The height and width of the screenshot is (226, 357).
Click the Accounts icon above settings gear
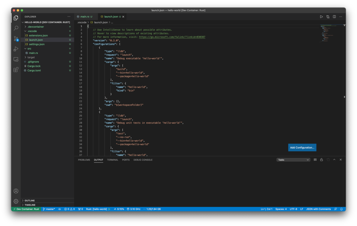[16, 191]
